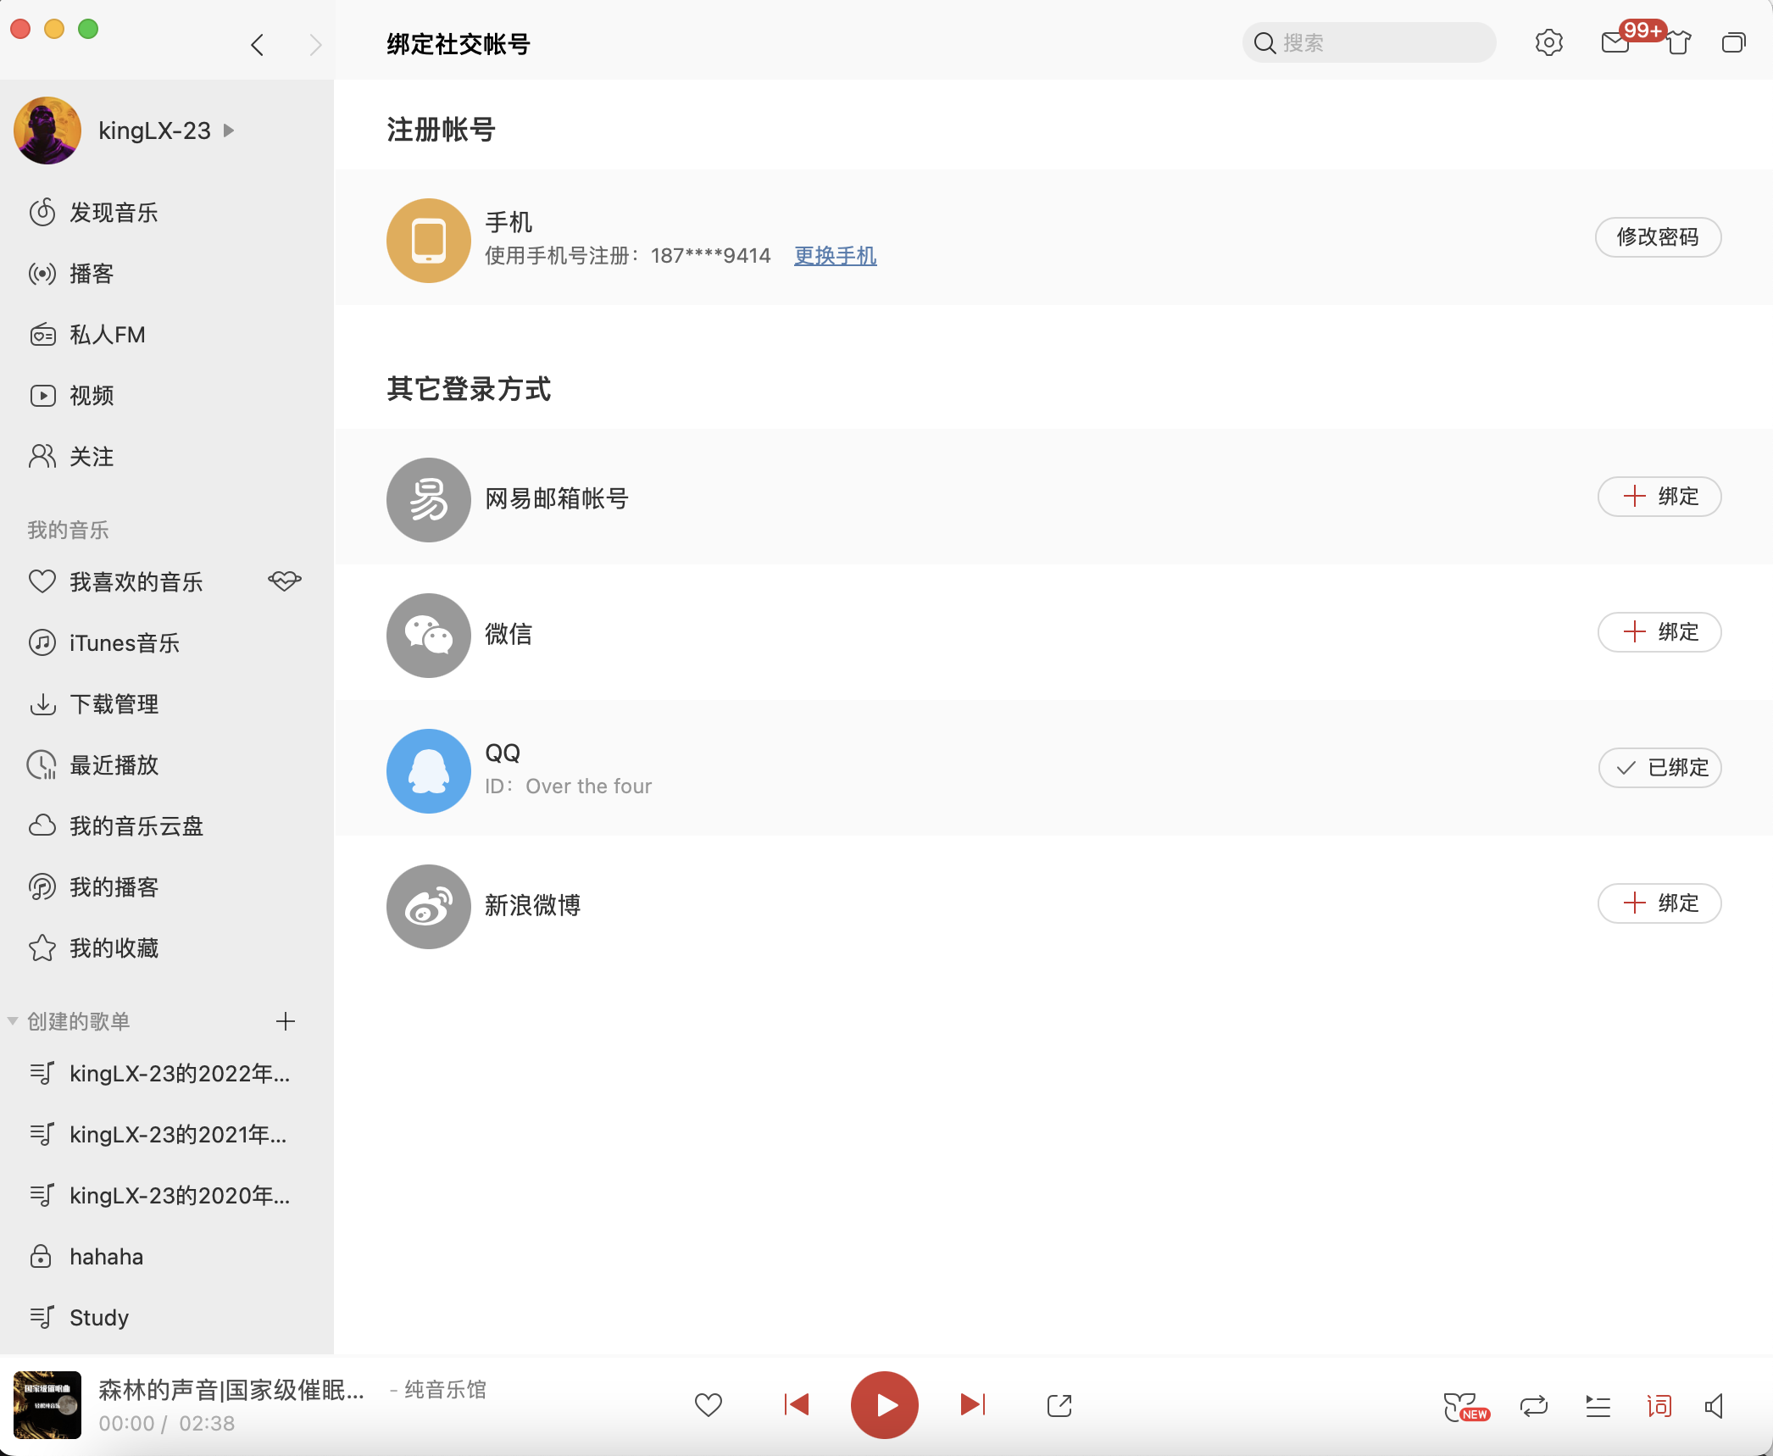This screenshot has width=1773, height=1456.
Task: Mute the volume speaker icon
Action: coord(1714,1406)
